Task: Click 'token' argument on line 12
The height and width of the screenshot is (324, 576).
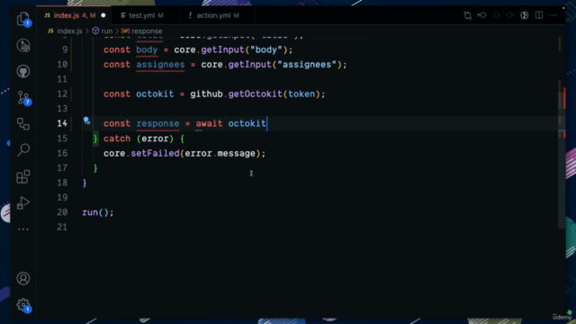Action: tap(301, 94)
